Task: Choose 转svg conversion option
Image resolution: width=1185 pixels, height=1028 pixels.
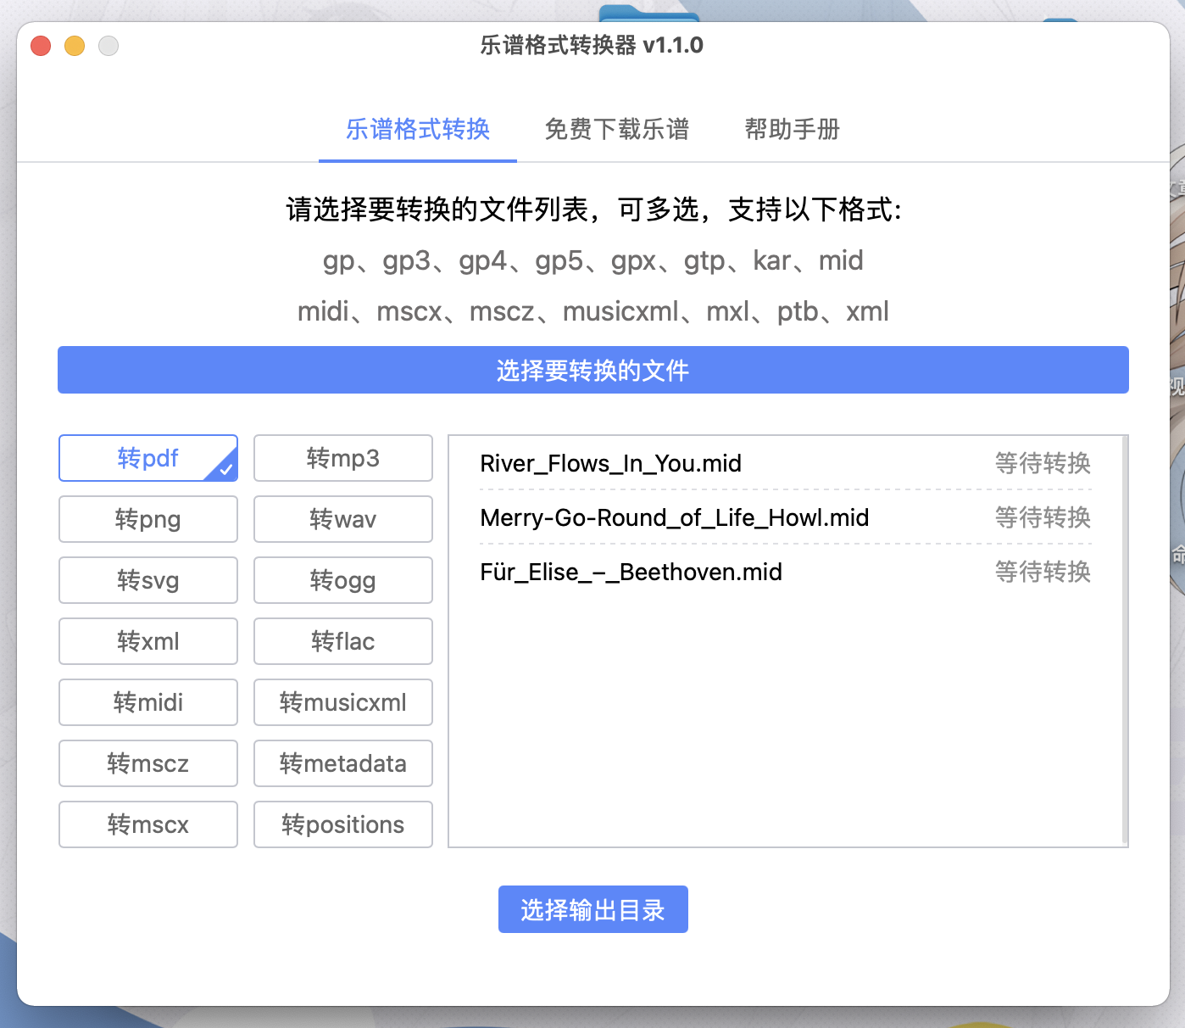Action: [147, 580]
